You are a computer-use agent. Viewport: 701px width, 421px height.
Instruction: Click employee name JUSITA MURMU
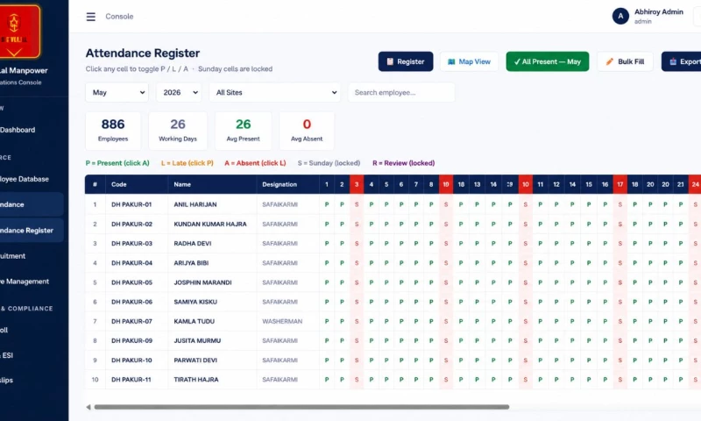pyautogui.click(x=197, y=341)
